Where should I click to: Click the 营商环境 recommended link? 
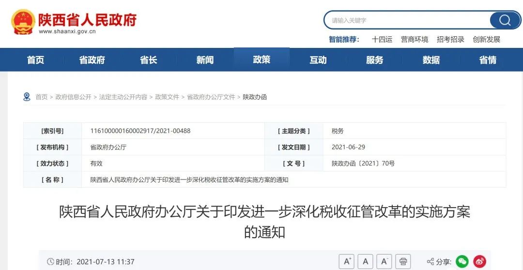pyautogui.click(x=414, y=39)
